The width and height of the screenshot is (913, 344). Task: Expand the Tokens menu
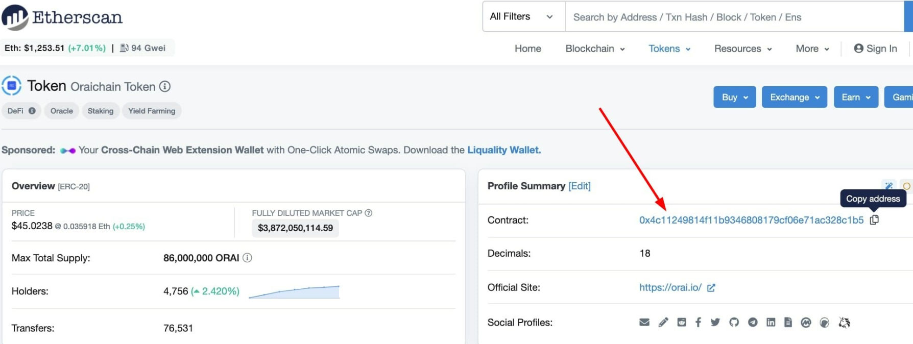[669, 48]
